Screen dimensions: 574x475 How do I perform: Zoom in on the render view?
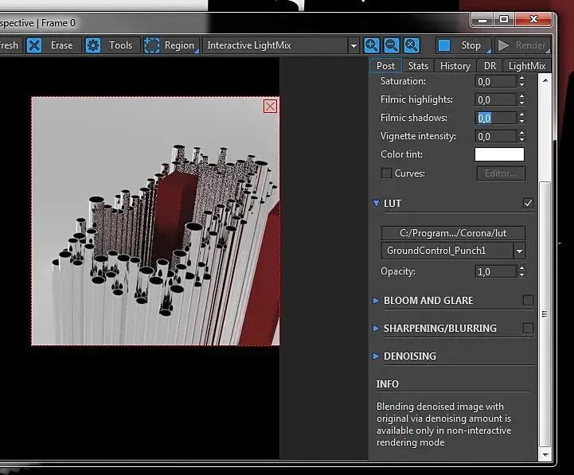tap(372, 45)
